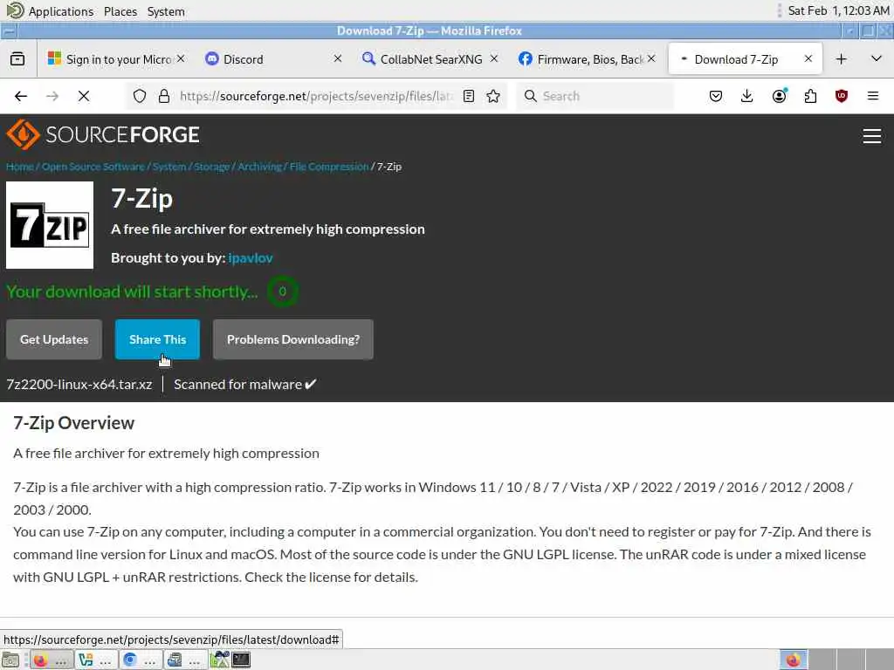The image size is (894, 670).
Task: Open a new browser tab
Action: pos(841,58)
